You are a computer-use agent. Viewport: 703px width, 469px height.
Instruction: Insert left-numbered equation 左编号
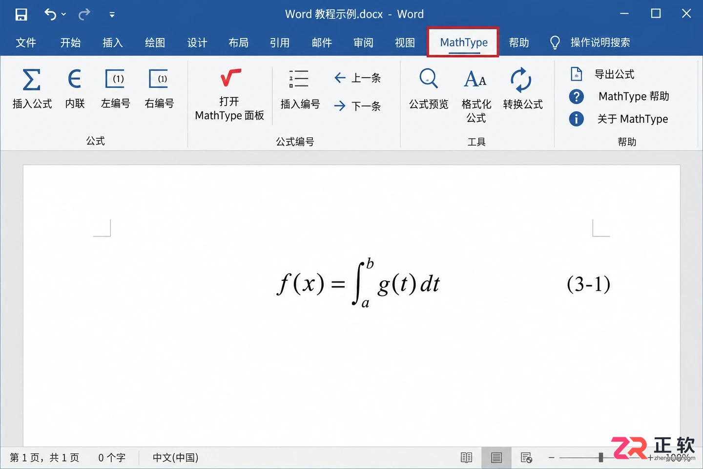(116, 88)
